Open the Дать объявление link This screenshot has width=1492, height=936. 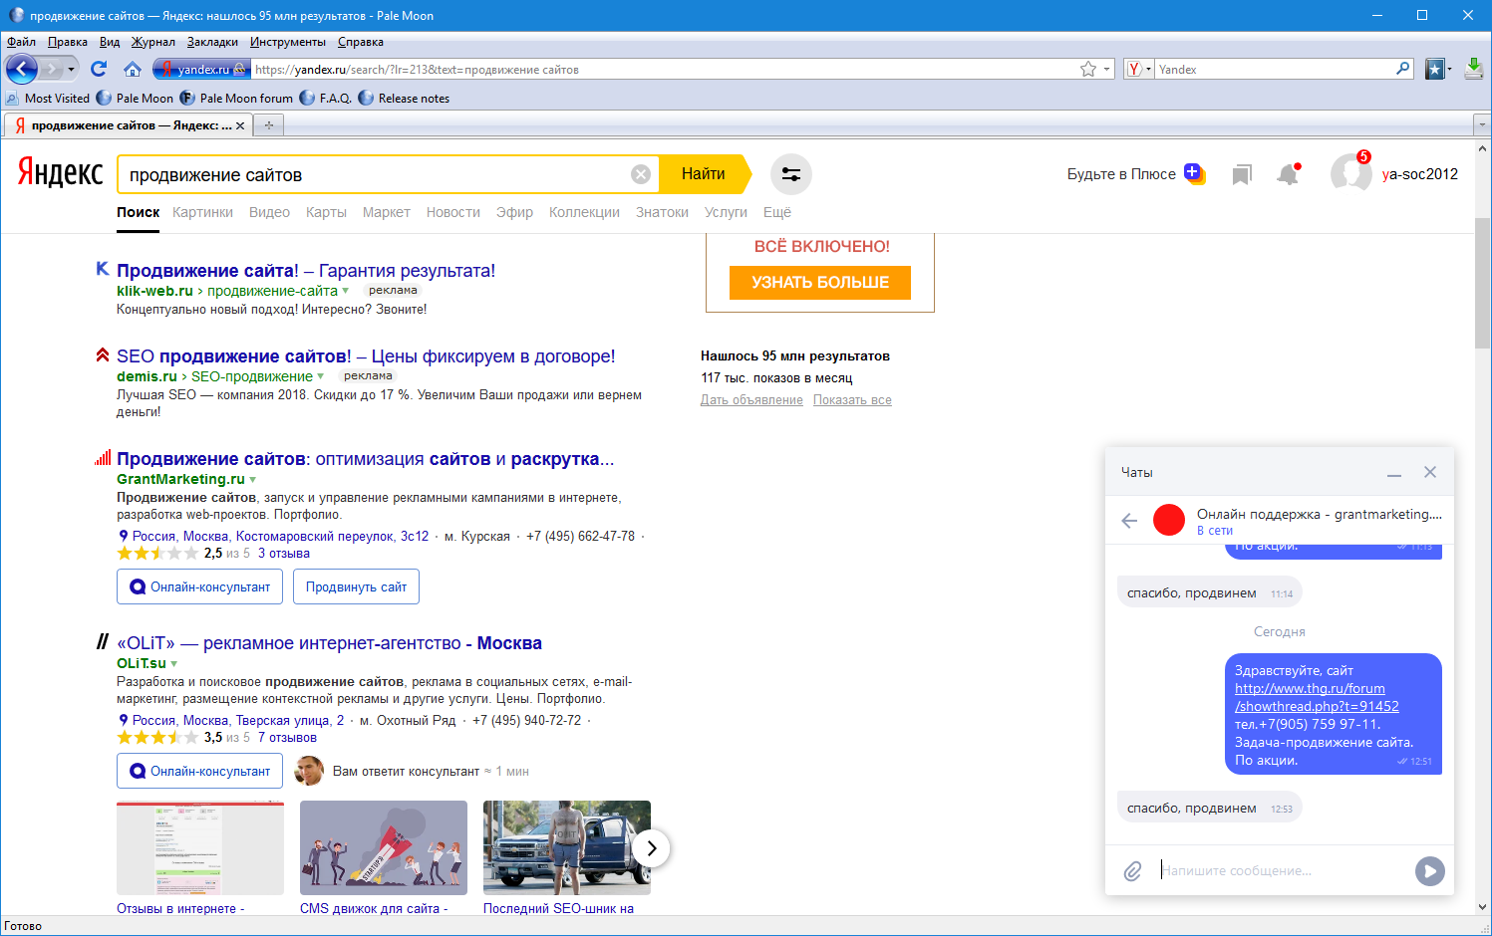click(x=751, y=400)
